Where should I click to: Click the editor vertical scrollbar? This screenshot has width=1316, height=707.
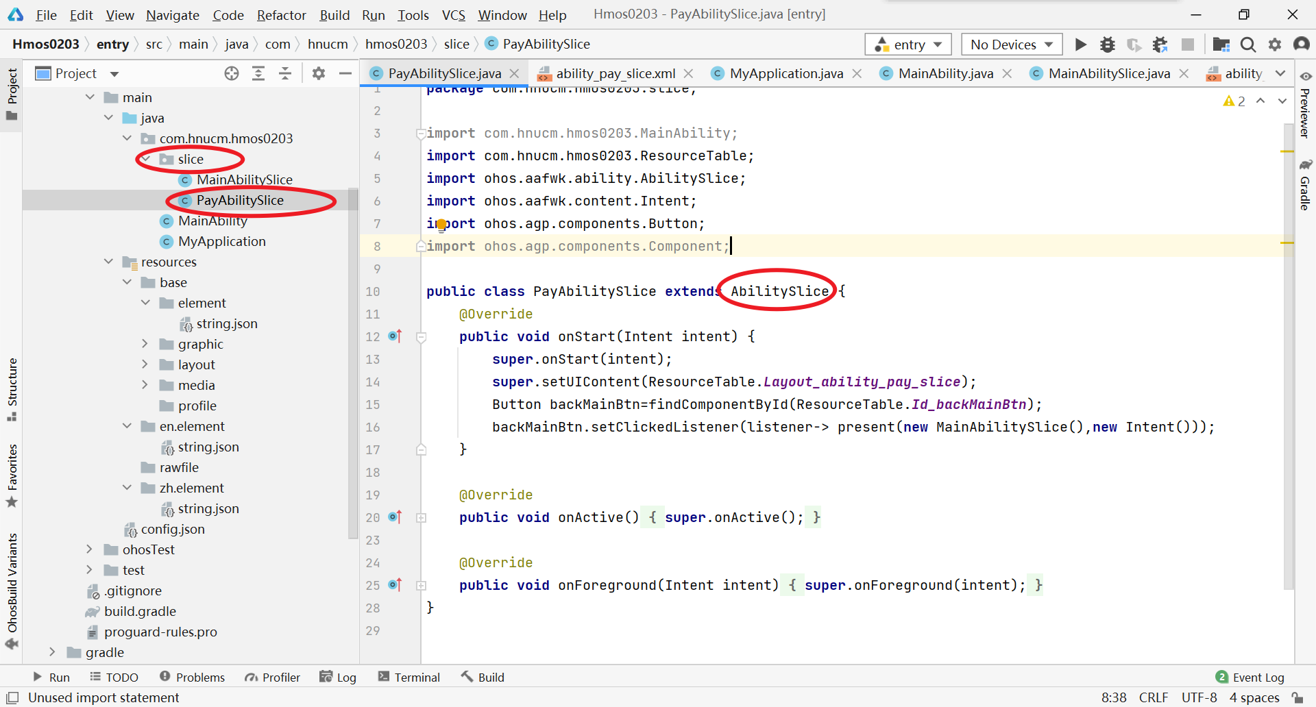(1288, 356)
